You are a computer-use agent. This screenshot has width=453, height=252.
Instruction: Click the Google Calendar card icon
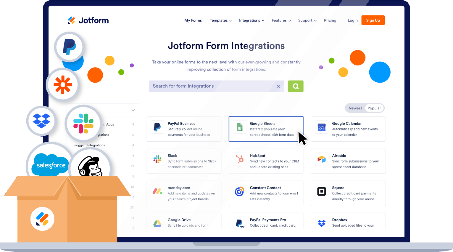[x=322, y=127]
